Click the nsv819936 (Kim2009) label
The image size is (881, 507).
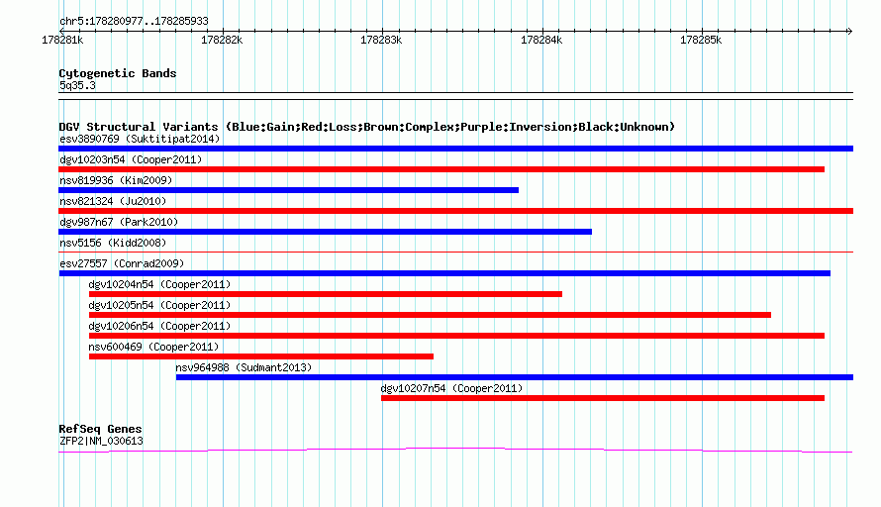[116, 180]
